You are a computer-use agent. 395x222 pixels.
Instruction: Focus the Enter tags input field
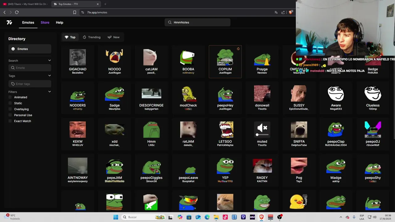tap(30, 84)
